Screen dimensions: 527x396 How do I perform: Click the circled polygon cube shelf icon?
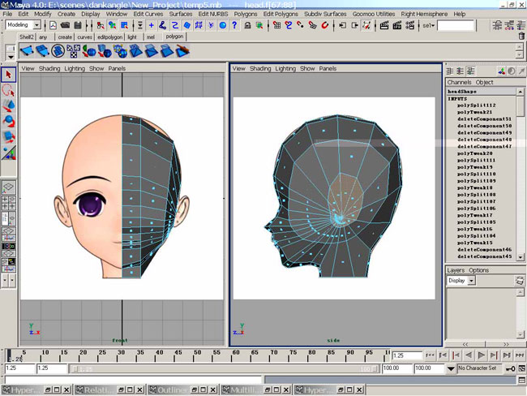[58, 51]
